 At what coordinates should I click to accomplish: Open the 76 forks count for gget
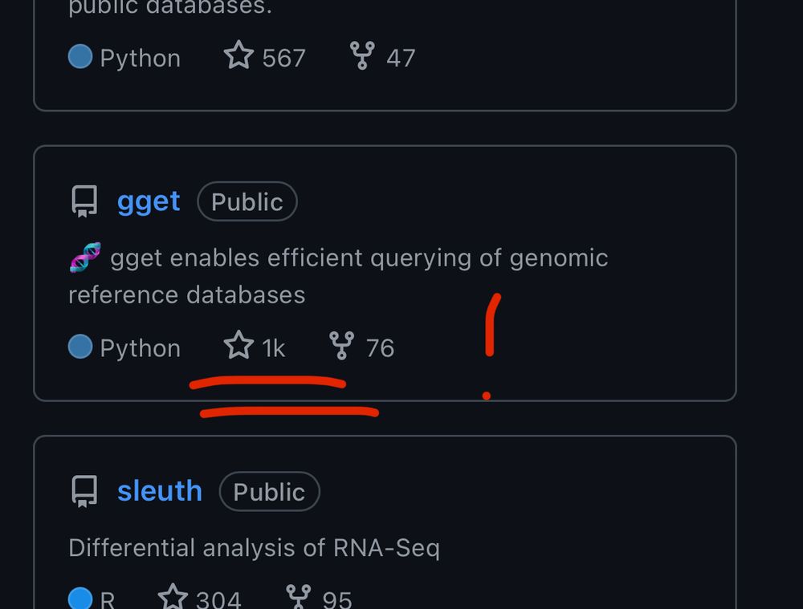point(380,348)
